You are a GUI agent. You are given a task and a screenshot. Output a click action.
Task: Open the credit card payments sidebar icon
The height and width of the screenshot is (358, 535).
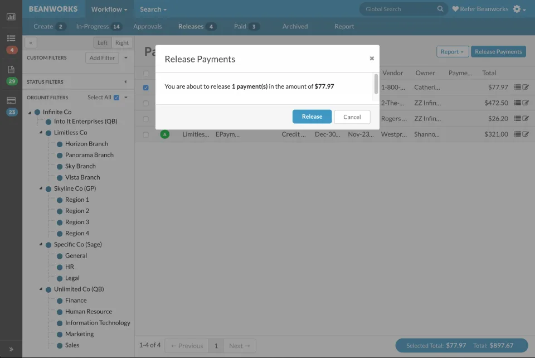[11, 100]
